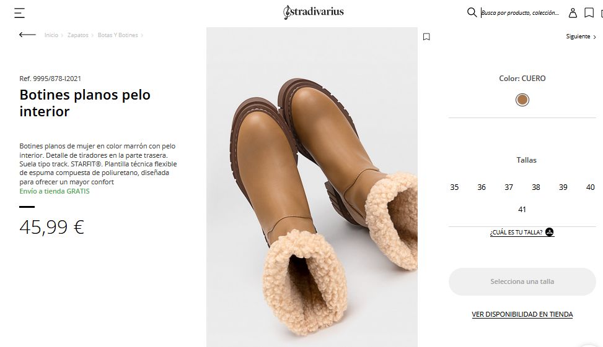Open Botas Y Botines breadcrumb
603x347 pixels.
coord(118,35)
